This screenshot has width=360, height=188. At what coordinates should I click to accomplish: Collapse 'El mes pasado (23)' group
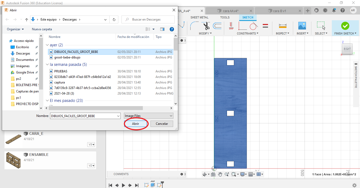coord(47,101)
